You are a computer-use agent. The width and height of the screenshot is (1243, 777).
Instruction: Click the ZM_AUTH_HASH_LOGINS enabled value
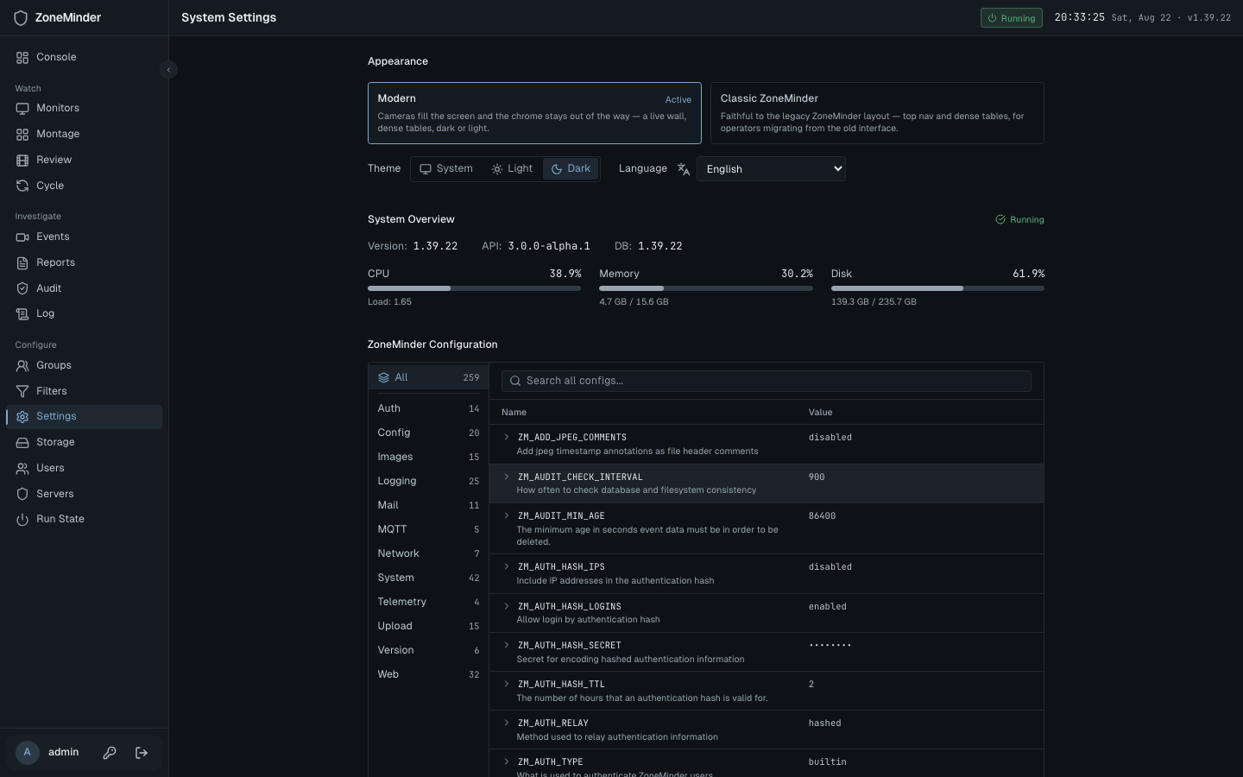coord(827,606)
